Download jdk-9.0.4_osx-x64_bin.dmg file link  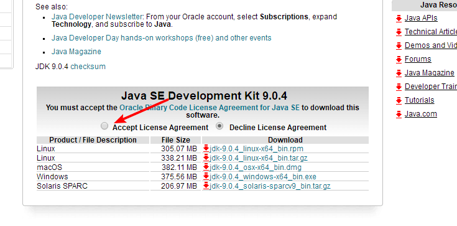[x=256, y=167]
